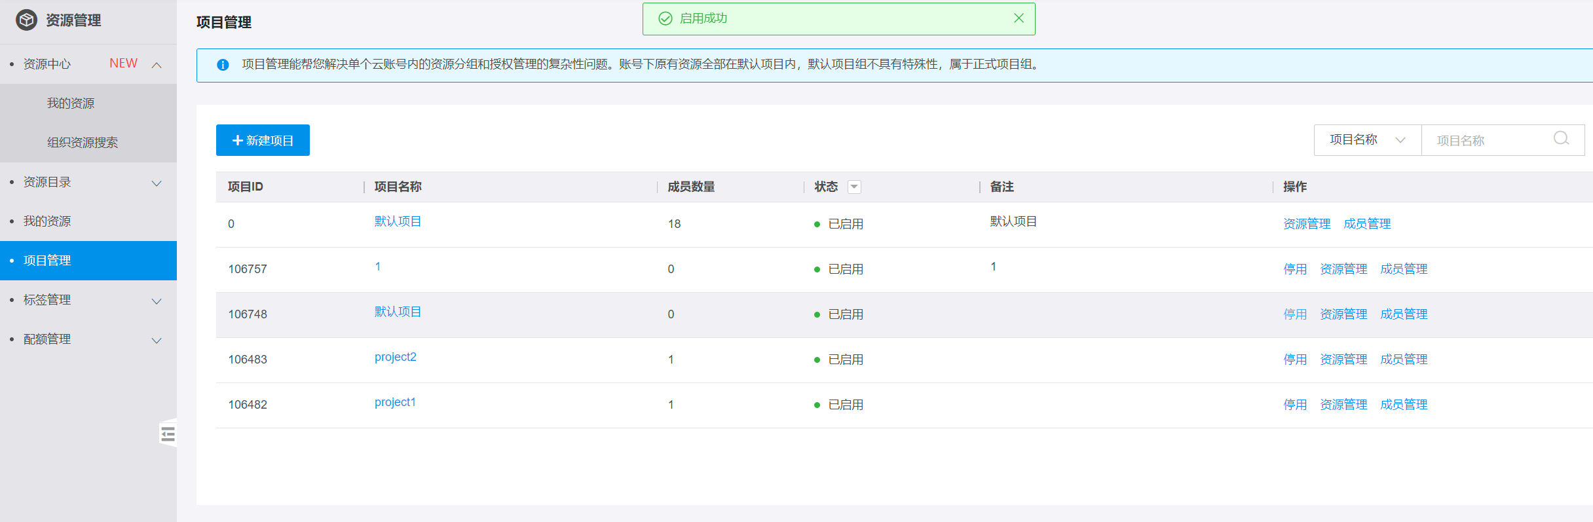
Task: Close the 启用成功 notification
Action: point(1019,18)
